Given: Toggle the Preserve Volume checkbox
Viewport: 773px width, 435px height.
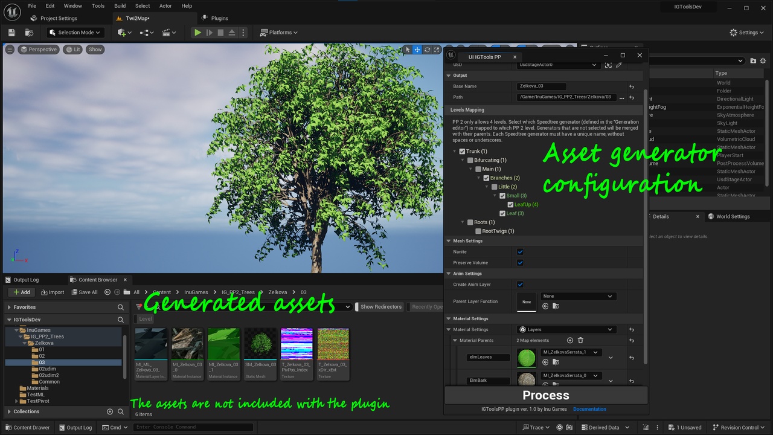Looking at the screenshot, I should [520, 263].
